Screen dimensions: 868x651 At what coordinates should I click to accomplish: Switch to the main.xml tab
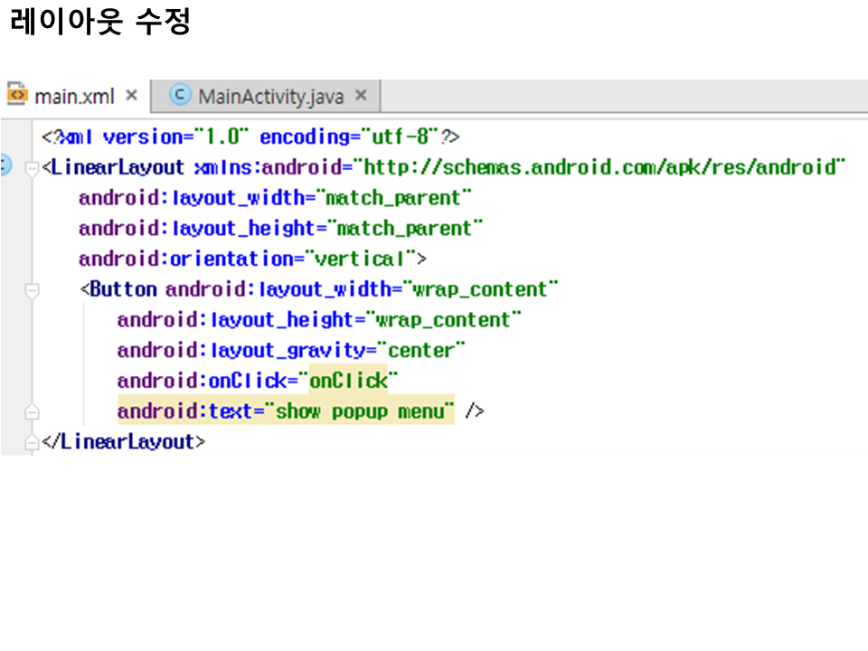click(74, 96)
